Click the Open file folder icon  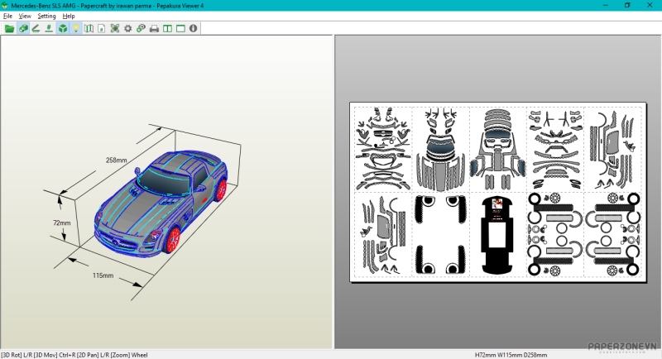coord(10,28)
